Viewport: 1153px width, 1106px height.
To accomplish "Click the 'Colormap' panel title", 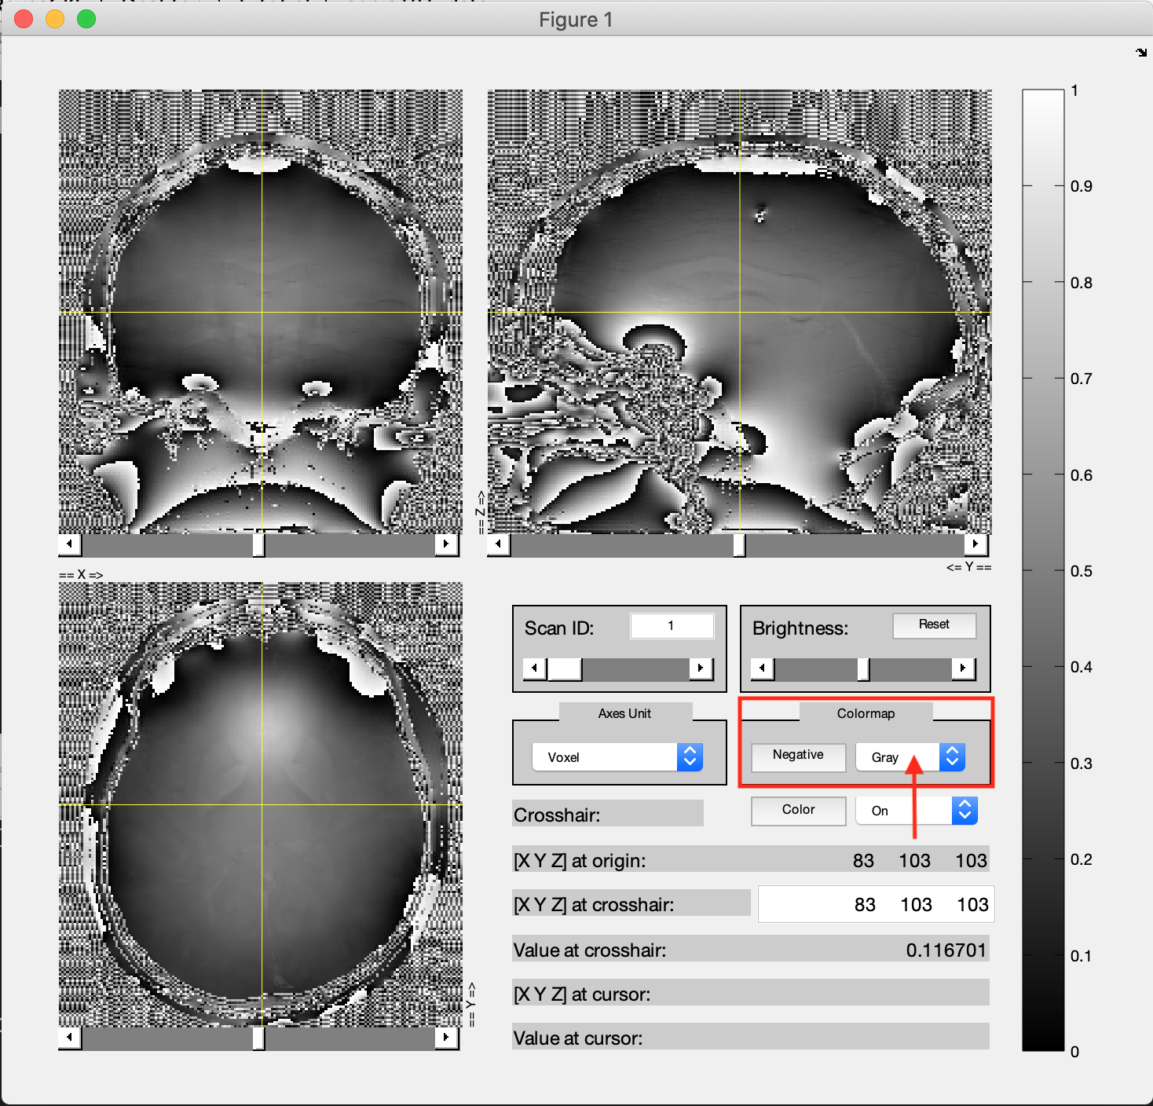I will click(x=866, y=713).
